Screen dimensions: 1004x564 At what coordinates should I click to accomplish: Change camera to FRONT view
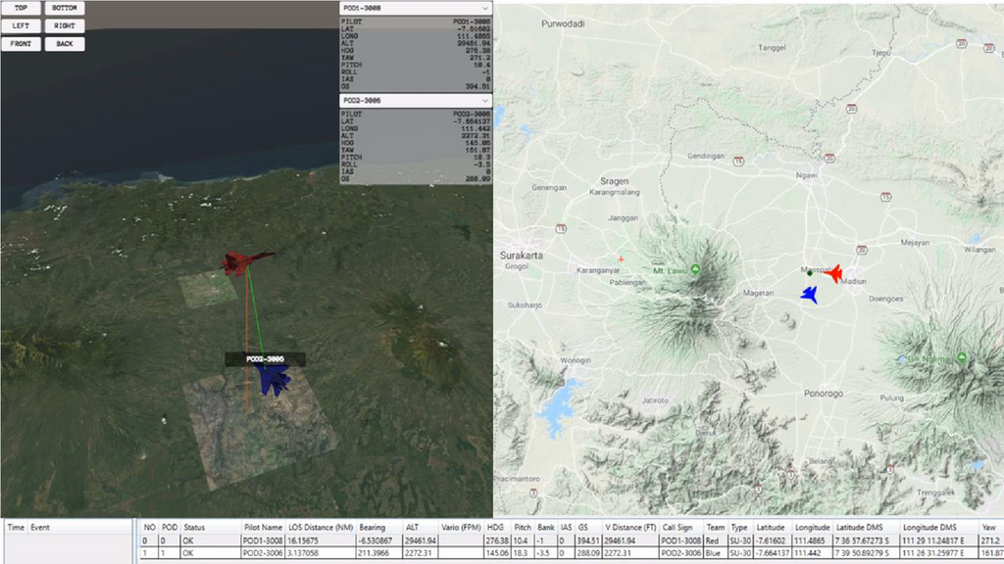pyautogui.click(x=21, y=44)
